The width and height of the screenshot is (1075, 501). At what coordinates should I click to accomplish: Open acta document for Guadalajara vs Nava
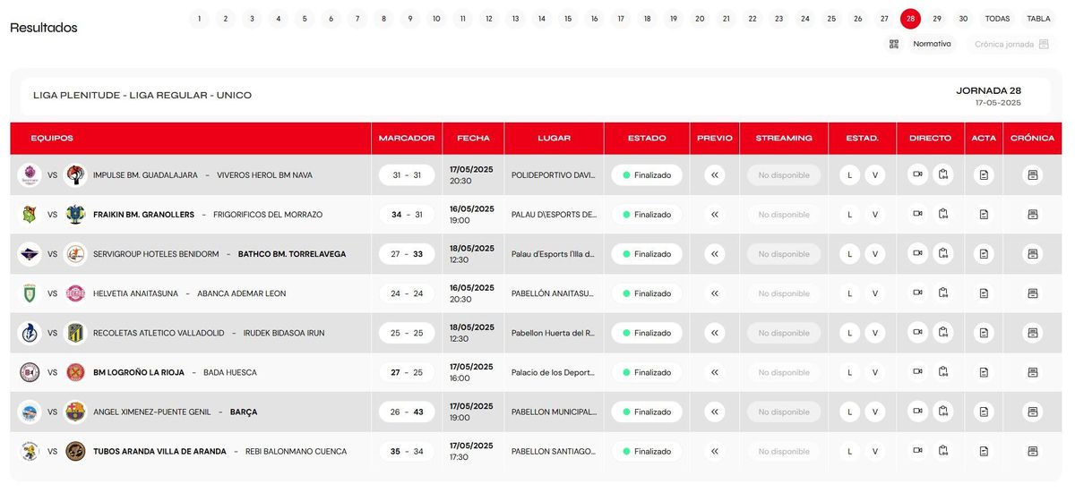pyautogui.click(x=984, y=174)
